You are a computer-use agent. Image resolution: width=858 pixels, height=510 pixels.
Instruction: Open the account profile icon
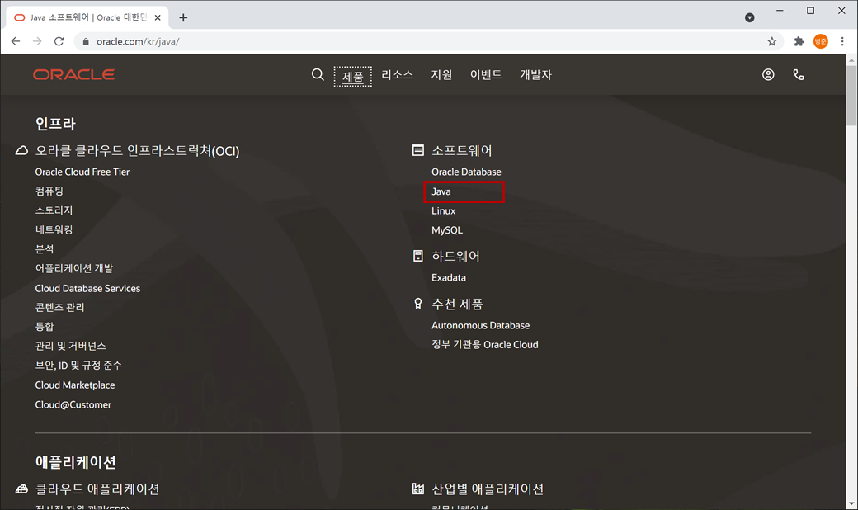(768, 74)
